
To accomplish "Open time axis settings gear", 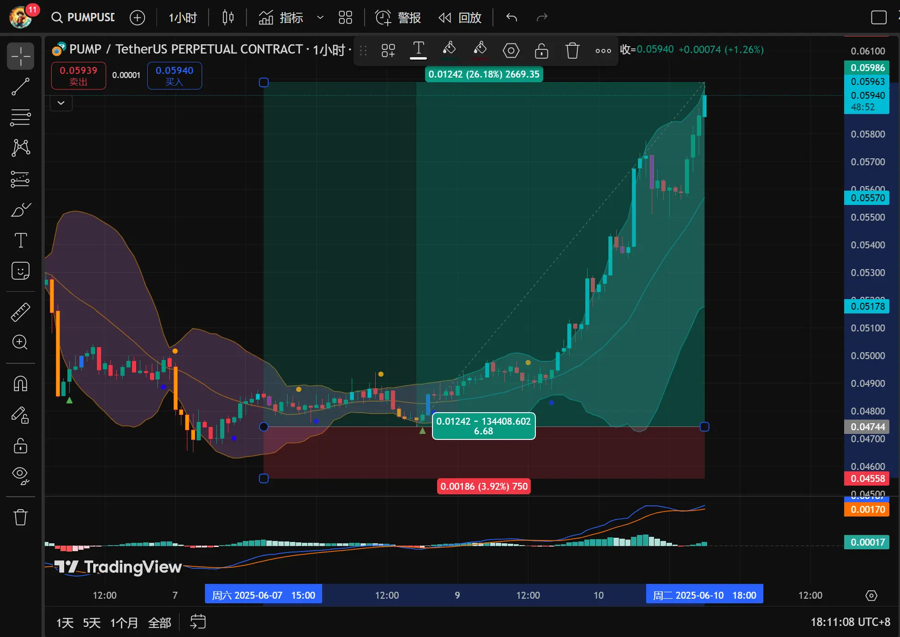I will (871, 595).
